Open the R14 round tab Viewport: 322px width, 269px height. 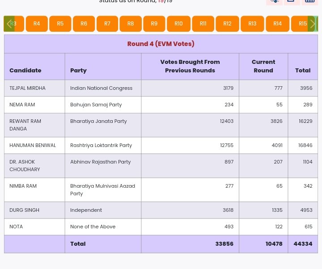(277, 24)
